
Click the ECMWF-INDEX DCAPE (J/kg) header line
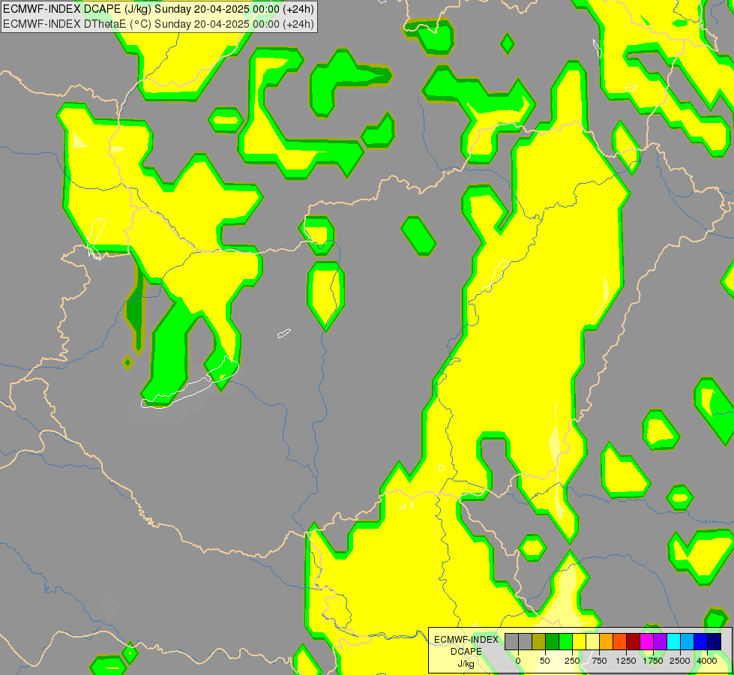(158, 9)
